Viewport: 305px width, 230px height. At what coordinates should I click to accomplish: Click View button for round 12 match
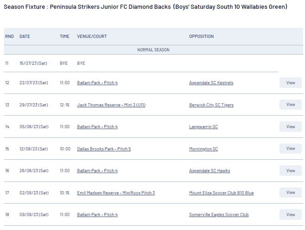point(291,83)
